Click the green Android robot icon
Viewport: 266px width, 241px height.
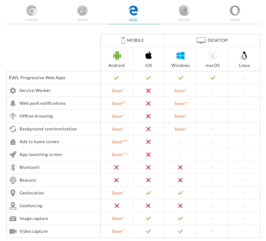coord(117,55)
